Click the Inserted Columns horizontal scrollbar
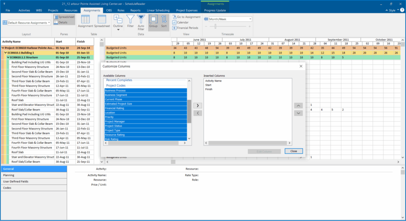This screenshot has height=221, width=406. point(247,143)
